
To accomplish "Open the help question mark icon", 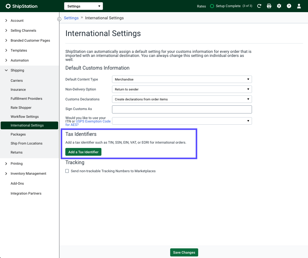I will tap(289, 6).
